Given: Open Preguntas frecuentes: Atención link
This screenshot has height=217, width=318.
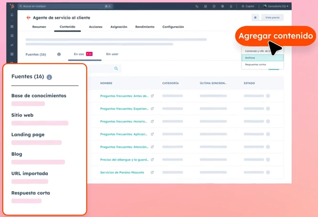Looking at the screenshot, I should pos(124,147).
